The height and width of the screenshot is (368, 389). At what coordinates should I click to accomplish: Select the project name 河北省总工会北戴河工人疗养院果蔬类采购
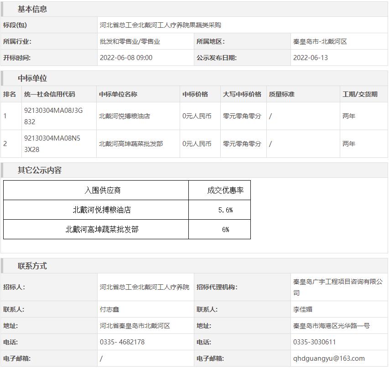point(160,25)
